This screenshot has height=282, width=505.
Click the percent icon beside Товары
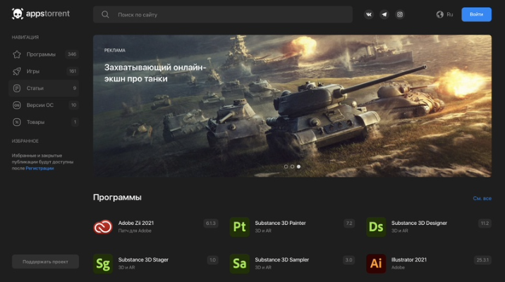[x=17, y=122]
